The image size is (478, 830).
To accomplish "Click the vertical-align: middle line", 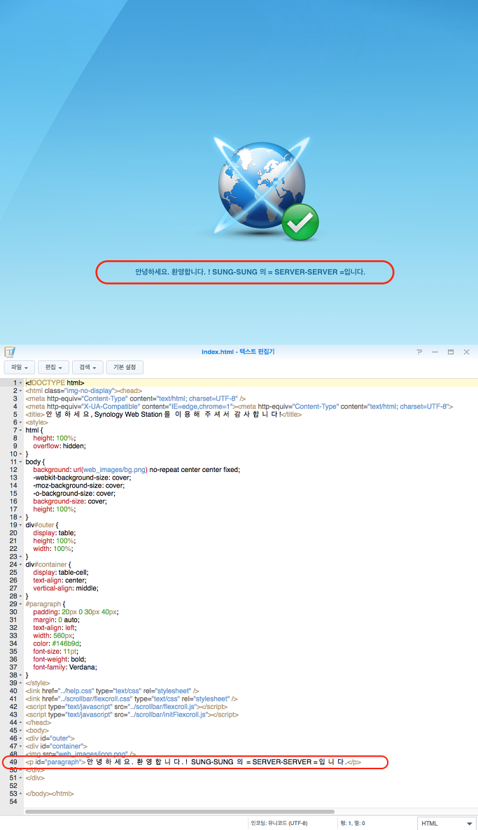I will click(66, 588).
